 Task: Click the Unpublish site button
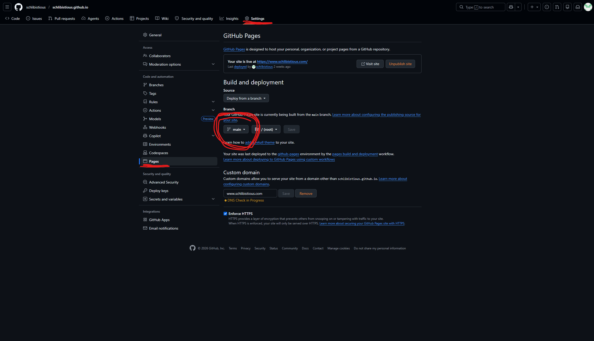click(400, 64)
